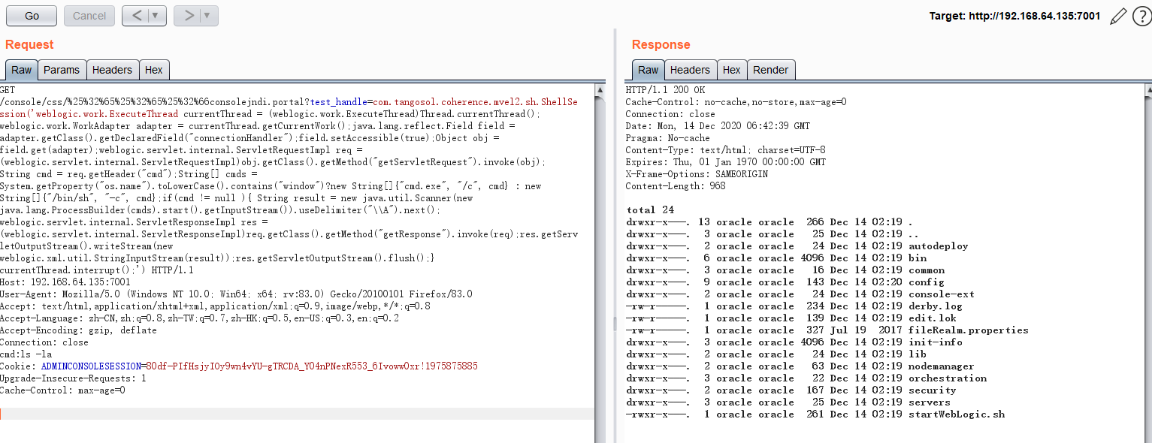
Task: Click the 'cmd:ls -la' header line
Action: click(x=26, y=354)
